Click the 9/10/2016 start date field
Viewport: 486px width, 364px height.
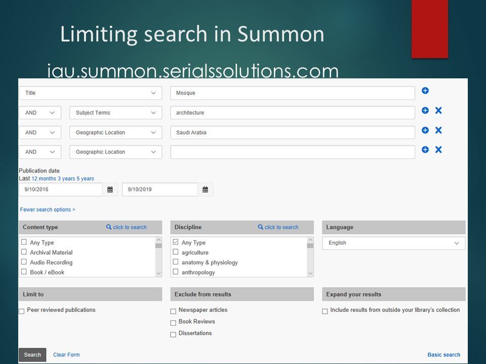point(61,190)
